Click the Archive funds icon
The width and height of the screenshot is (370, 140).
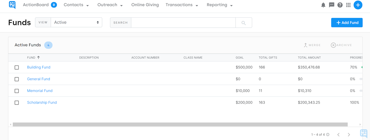pos(333,45)
